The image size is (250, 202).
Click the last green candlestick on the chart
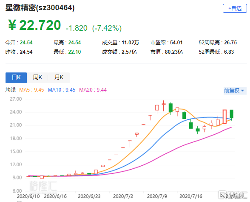pos(231,114)
